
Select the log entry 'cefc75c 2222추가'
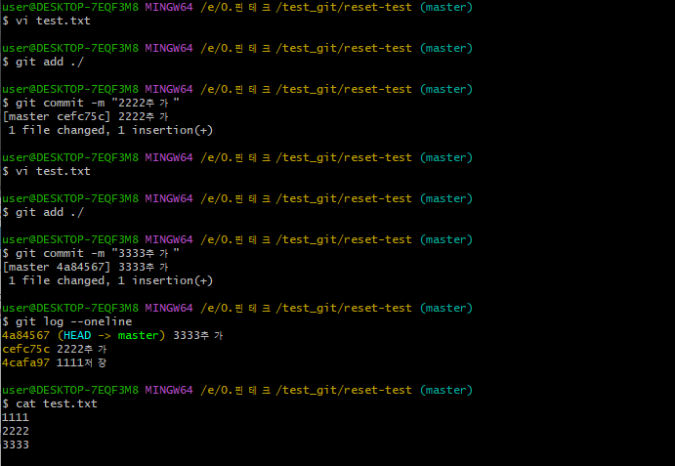pos(55,349)
